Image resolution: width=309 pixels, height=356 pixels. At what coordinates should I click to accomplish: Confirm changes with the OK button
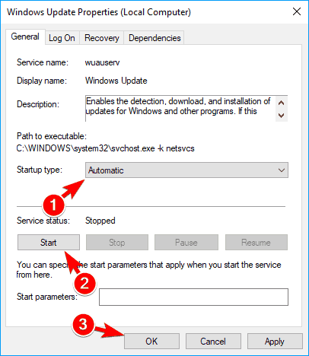(151, 342)
